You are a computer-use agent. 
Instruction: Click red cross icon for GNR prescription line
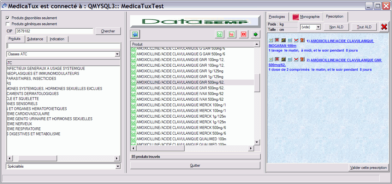tap(296, 59)
